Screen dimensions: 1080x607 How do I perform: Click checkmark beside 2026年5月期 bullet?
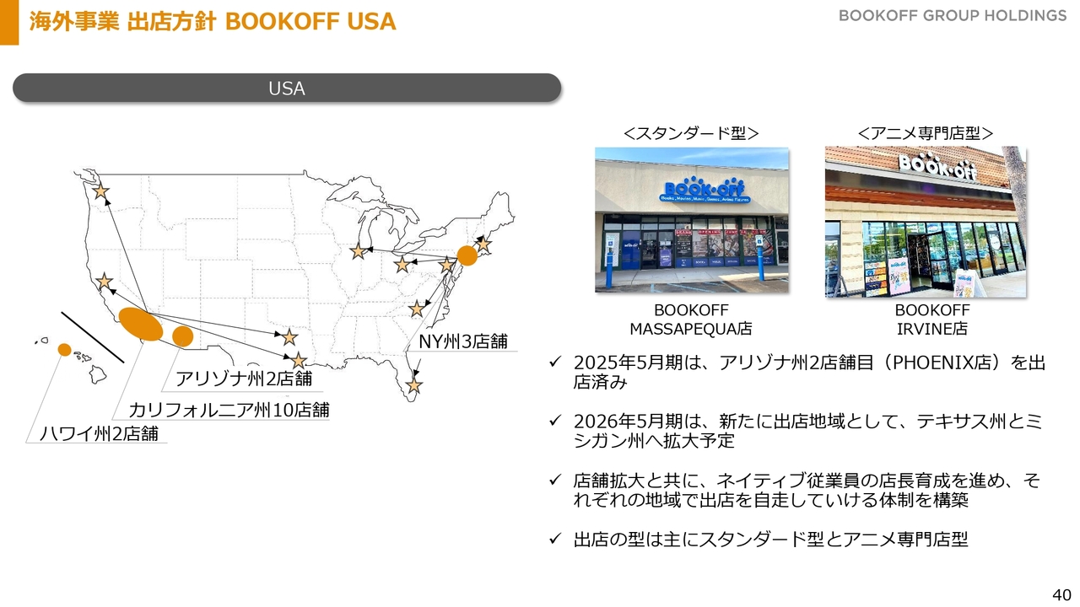tap(555, 421)
